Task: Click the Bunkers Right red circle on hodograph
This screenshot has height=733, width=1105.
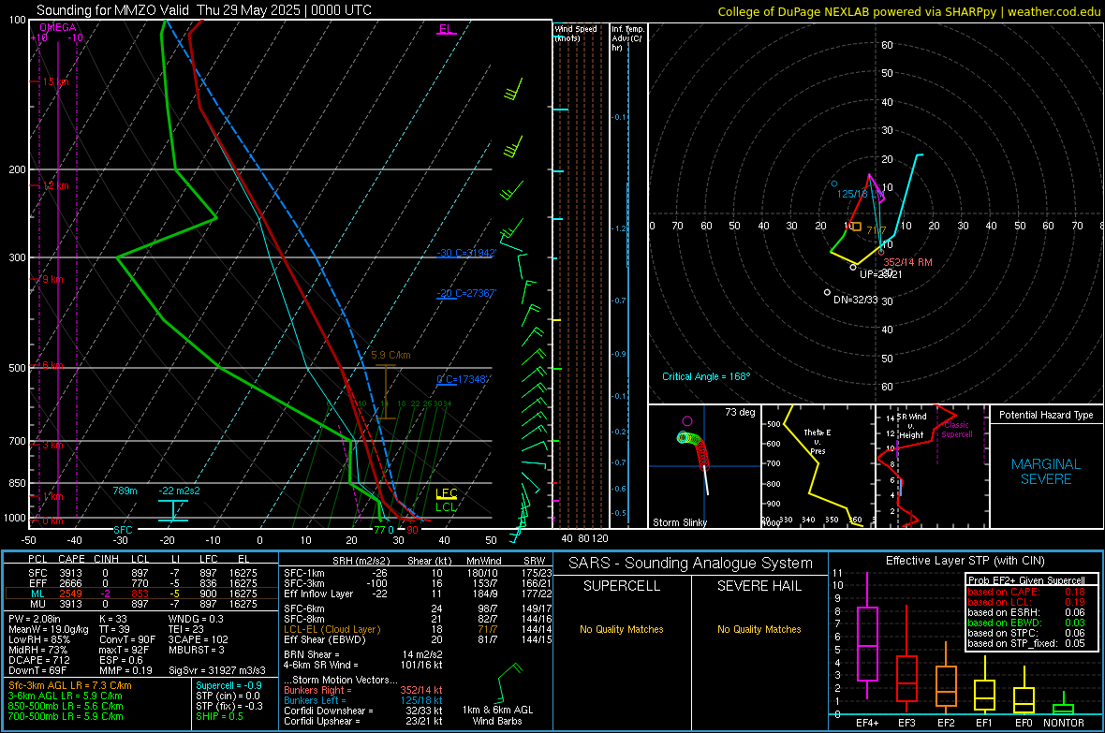Action: (881, 252)
